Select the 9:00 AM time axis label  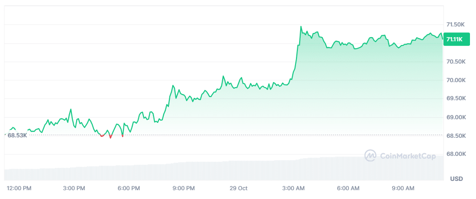(x=403, y=188)
